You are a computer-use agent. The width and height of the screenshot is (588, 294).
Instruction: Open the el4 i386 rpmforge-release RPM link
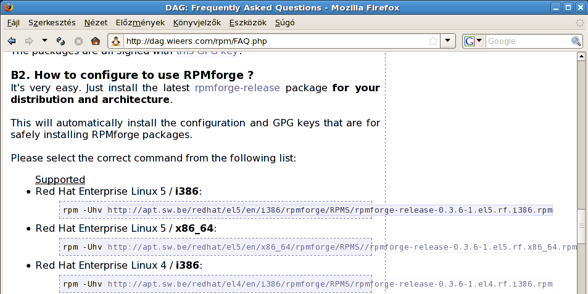(x=329, y=284)
